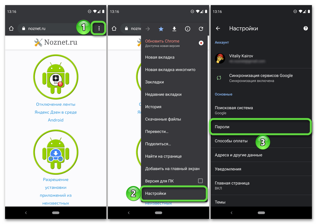This screenshot has height=224, width=317.
Task: Choose Новая вкладка инкогнито menu entry
Action: (x=170, y=70)
